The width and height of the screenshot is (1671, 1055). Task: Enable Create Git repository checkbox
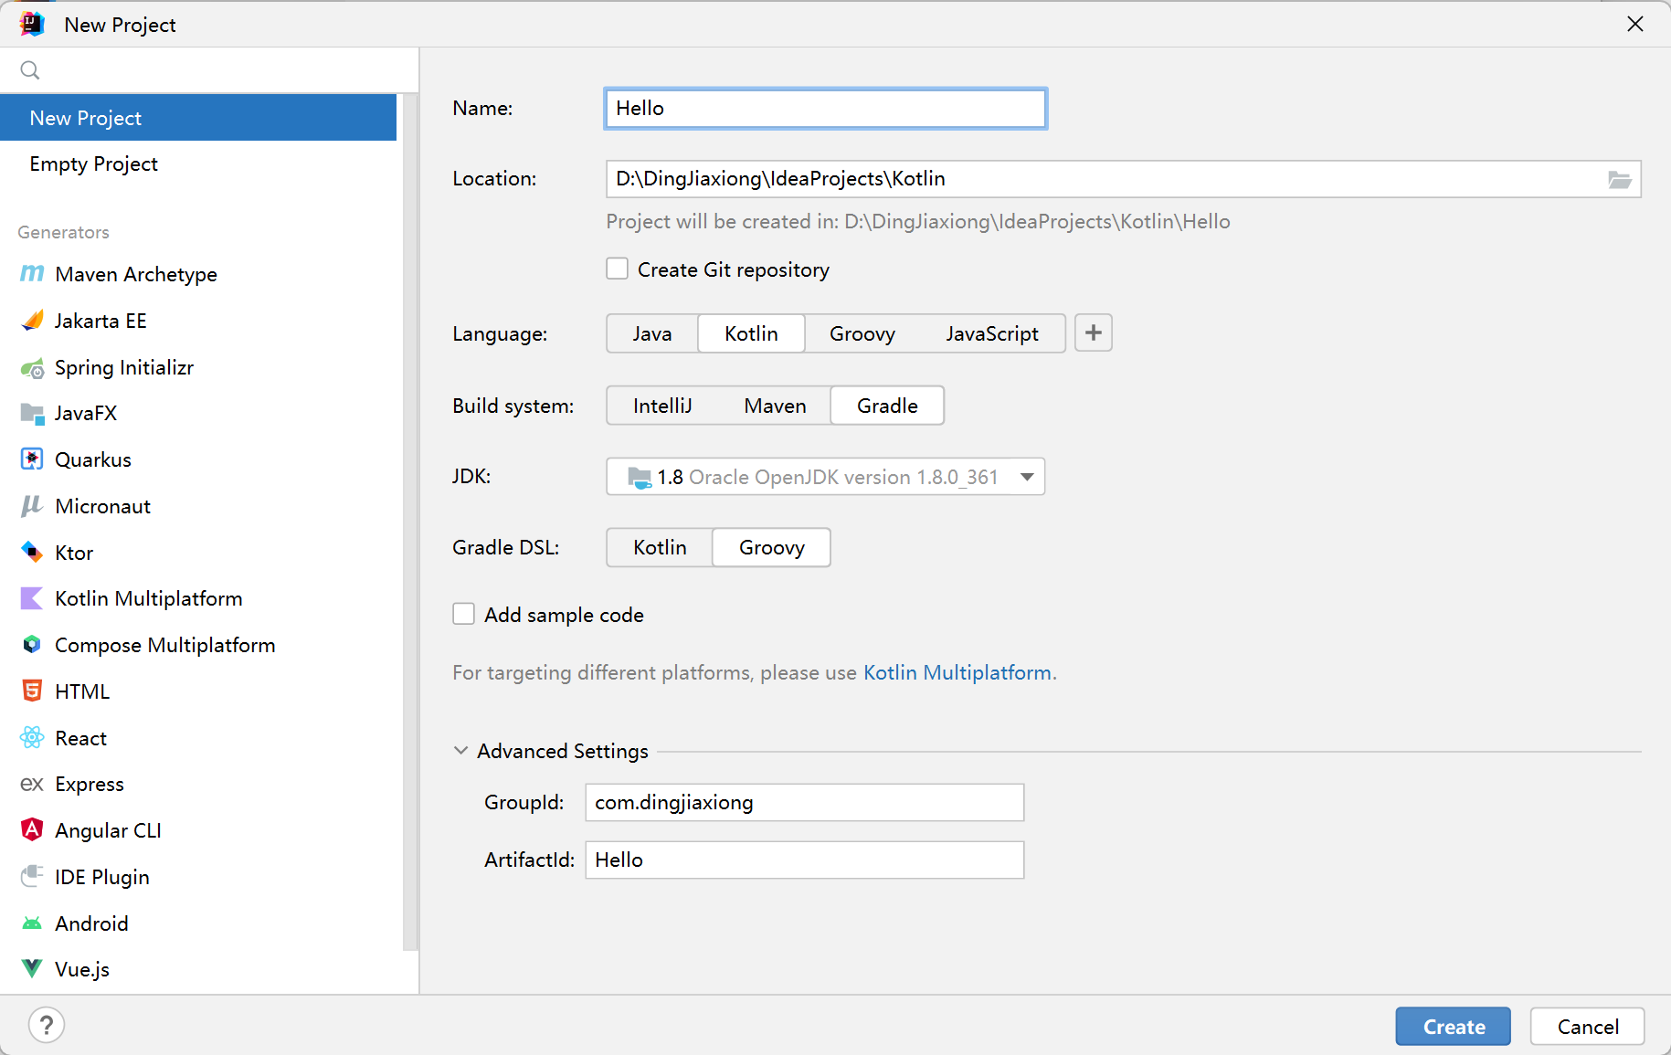(x=618, y=269)
